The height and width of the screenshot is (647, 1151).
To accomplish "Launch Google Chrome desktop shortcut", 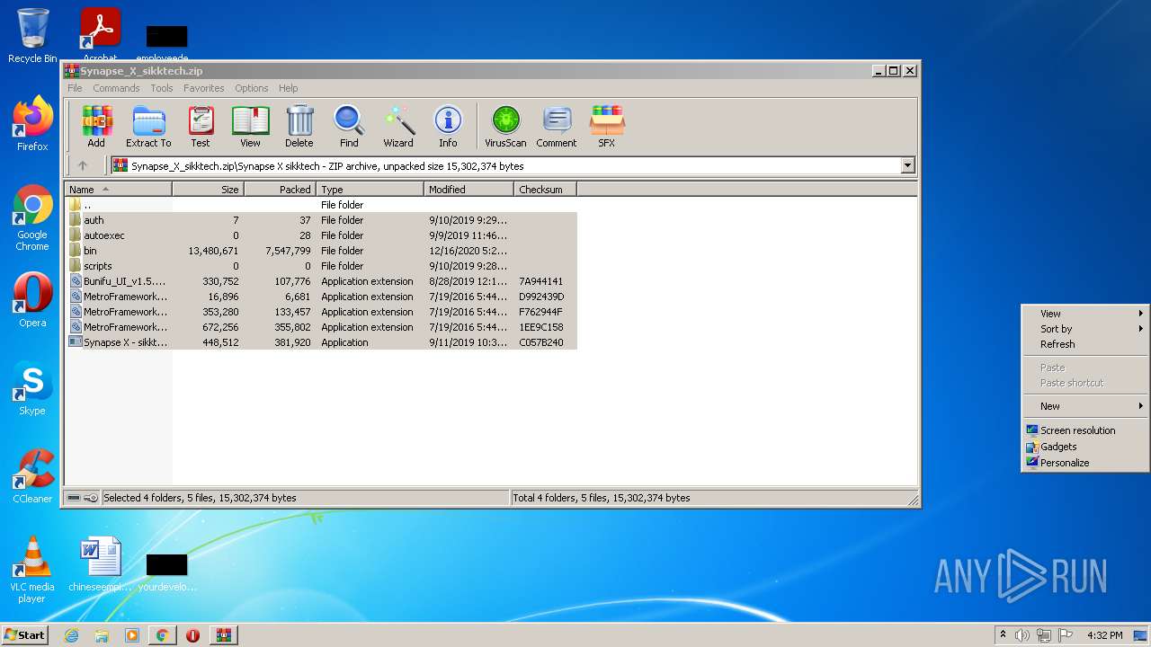I will [x=32, y=218].
